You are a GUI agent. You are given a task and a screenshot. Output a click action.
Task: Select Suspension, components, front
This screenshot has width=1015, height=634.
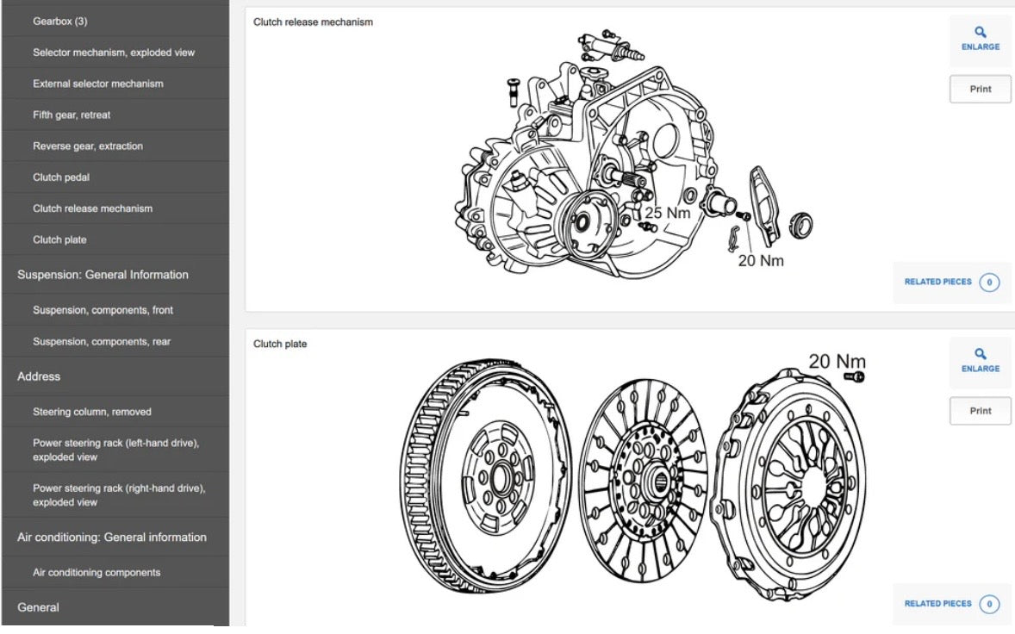115,310
